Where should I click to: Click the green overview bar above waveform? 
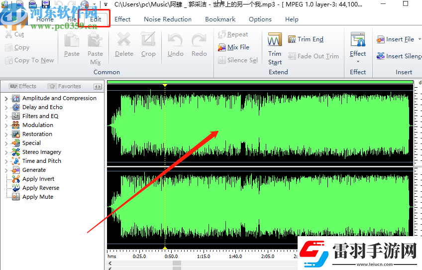click(x=260, y=82)
